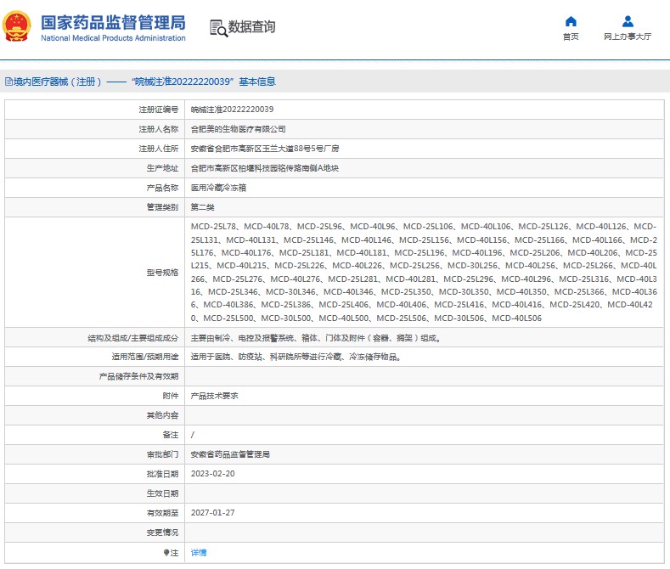670x569 pixels.
Task: Select the structure description 主要由制冷 text
Action: click(x=317, y=338)
